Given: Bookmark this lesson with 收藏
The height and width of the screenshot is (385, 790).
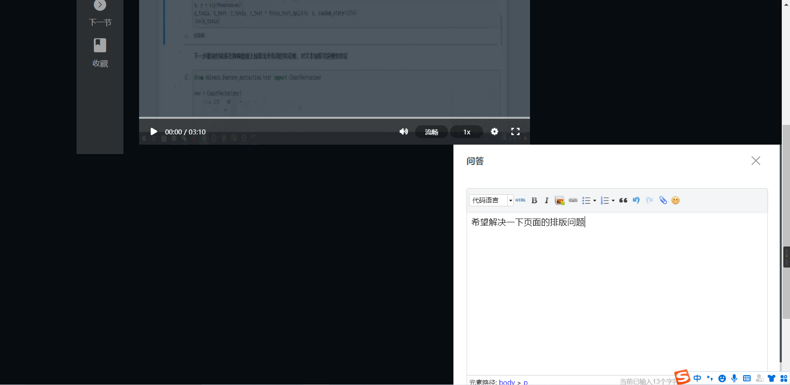Looking at the screenshot, I should 100,53.
